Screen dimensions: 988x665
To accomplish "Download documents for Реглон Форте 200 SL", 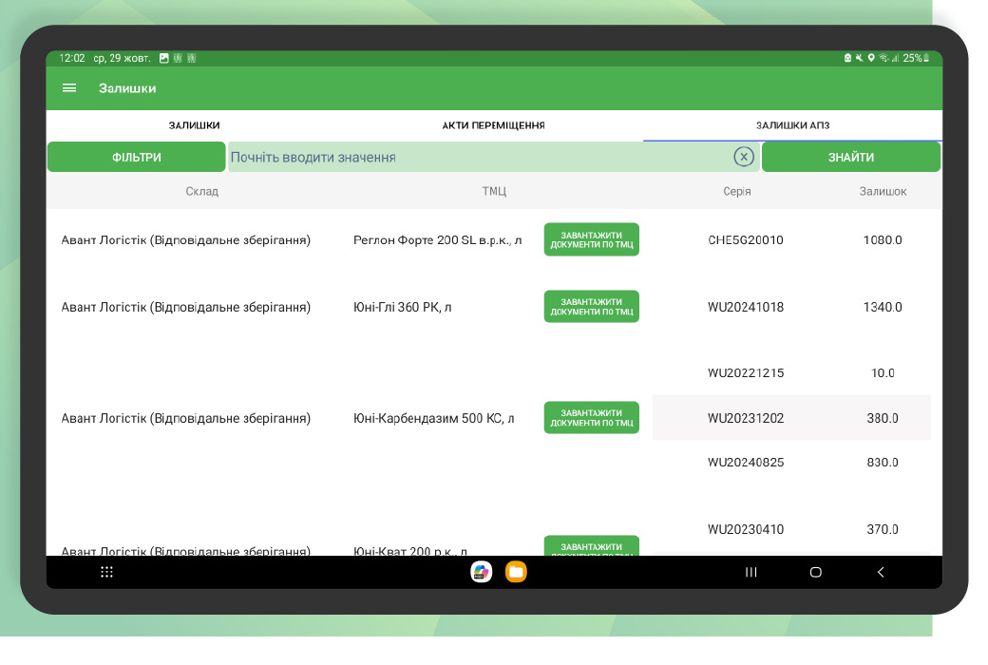I will pyautogui.click(x=591, y=239).
